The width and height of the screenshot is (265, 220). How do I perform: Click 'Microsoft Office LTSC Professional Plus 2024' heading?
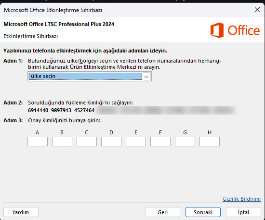click(59, 24)
